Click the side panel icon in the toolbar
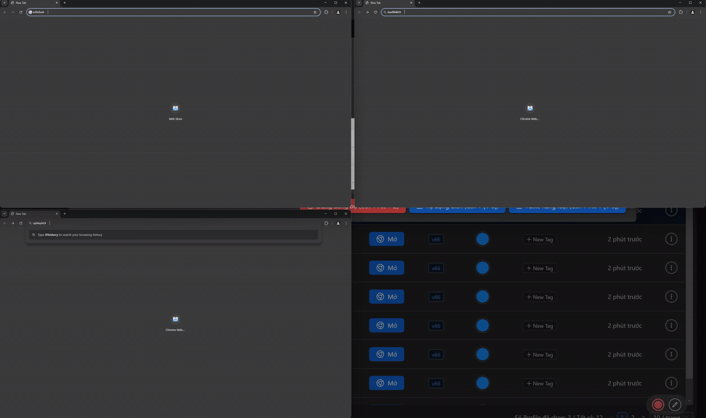 326,12
